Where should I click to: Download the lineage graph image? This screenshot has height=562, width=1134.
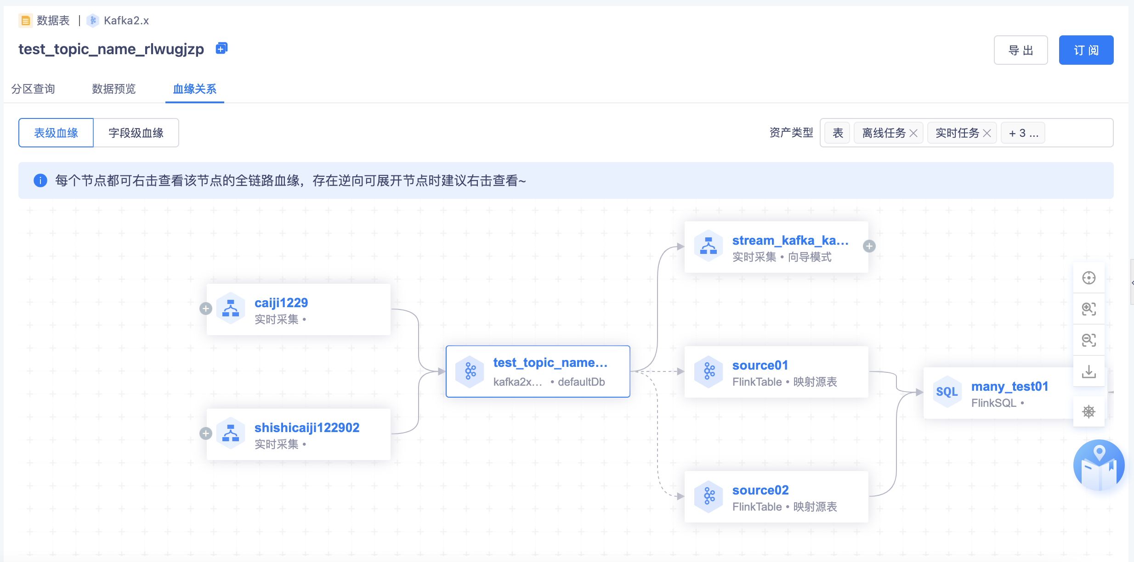[1089, 371]
